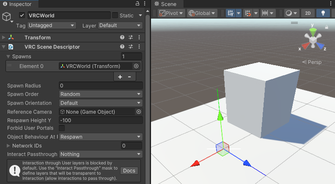Open the Interact Passthrough dropdown
This screenshot has width=335, height=184.
pos(101,154)
